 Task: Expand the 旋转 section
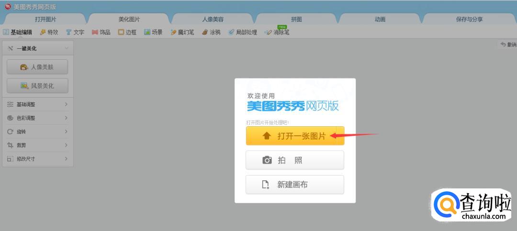point(38,132)
